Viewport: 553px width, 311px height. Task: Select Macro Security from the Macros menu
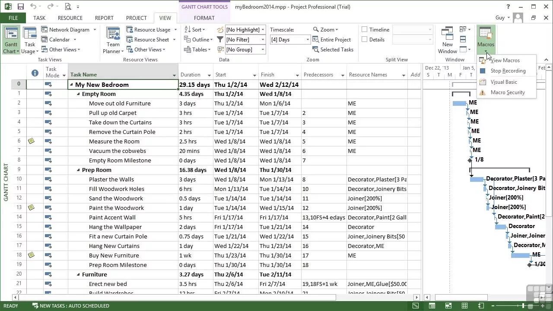pyautogui.click(x=507, y=92)
